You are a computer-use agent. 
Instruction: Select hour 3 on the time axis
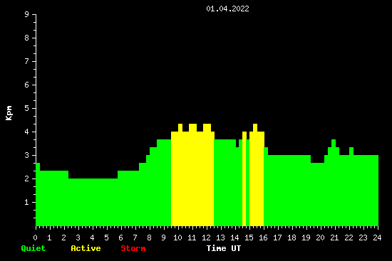78,238
